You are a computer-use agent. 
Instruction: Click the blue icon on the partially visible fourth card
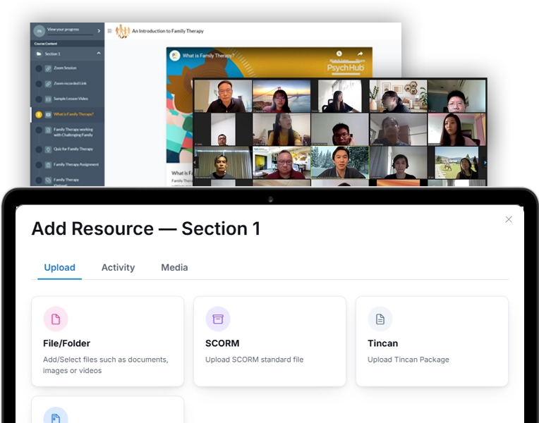tap(56, 416)
